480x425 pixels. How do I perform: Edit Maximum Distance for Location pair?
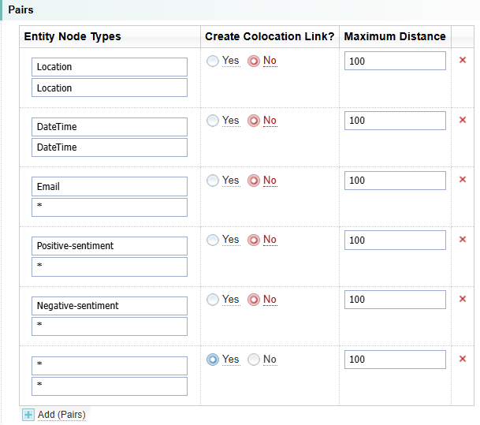point(395,61)
